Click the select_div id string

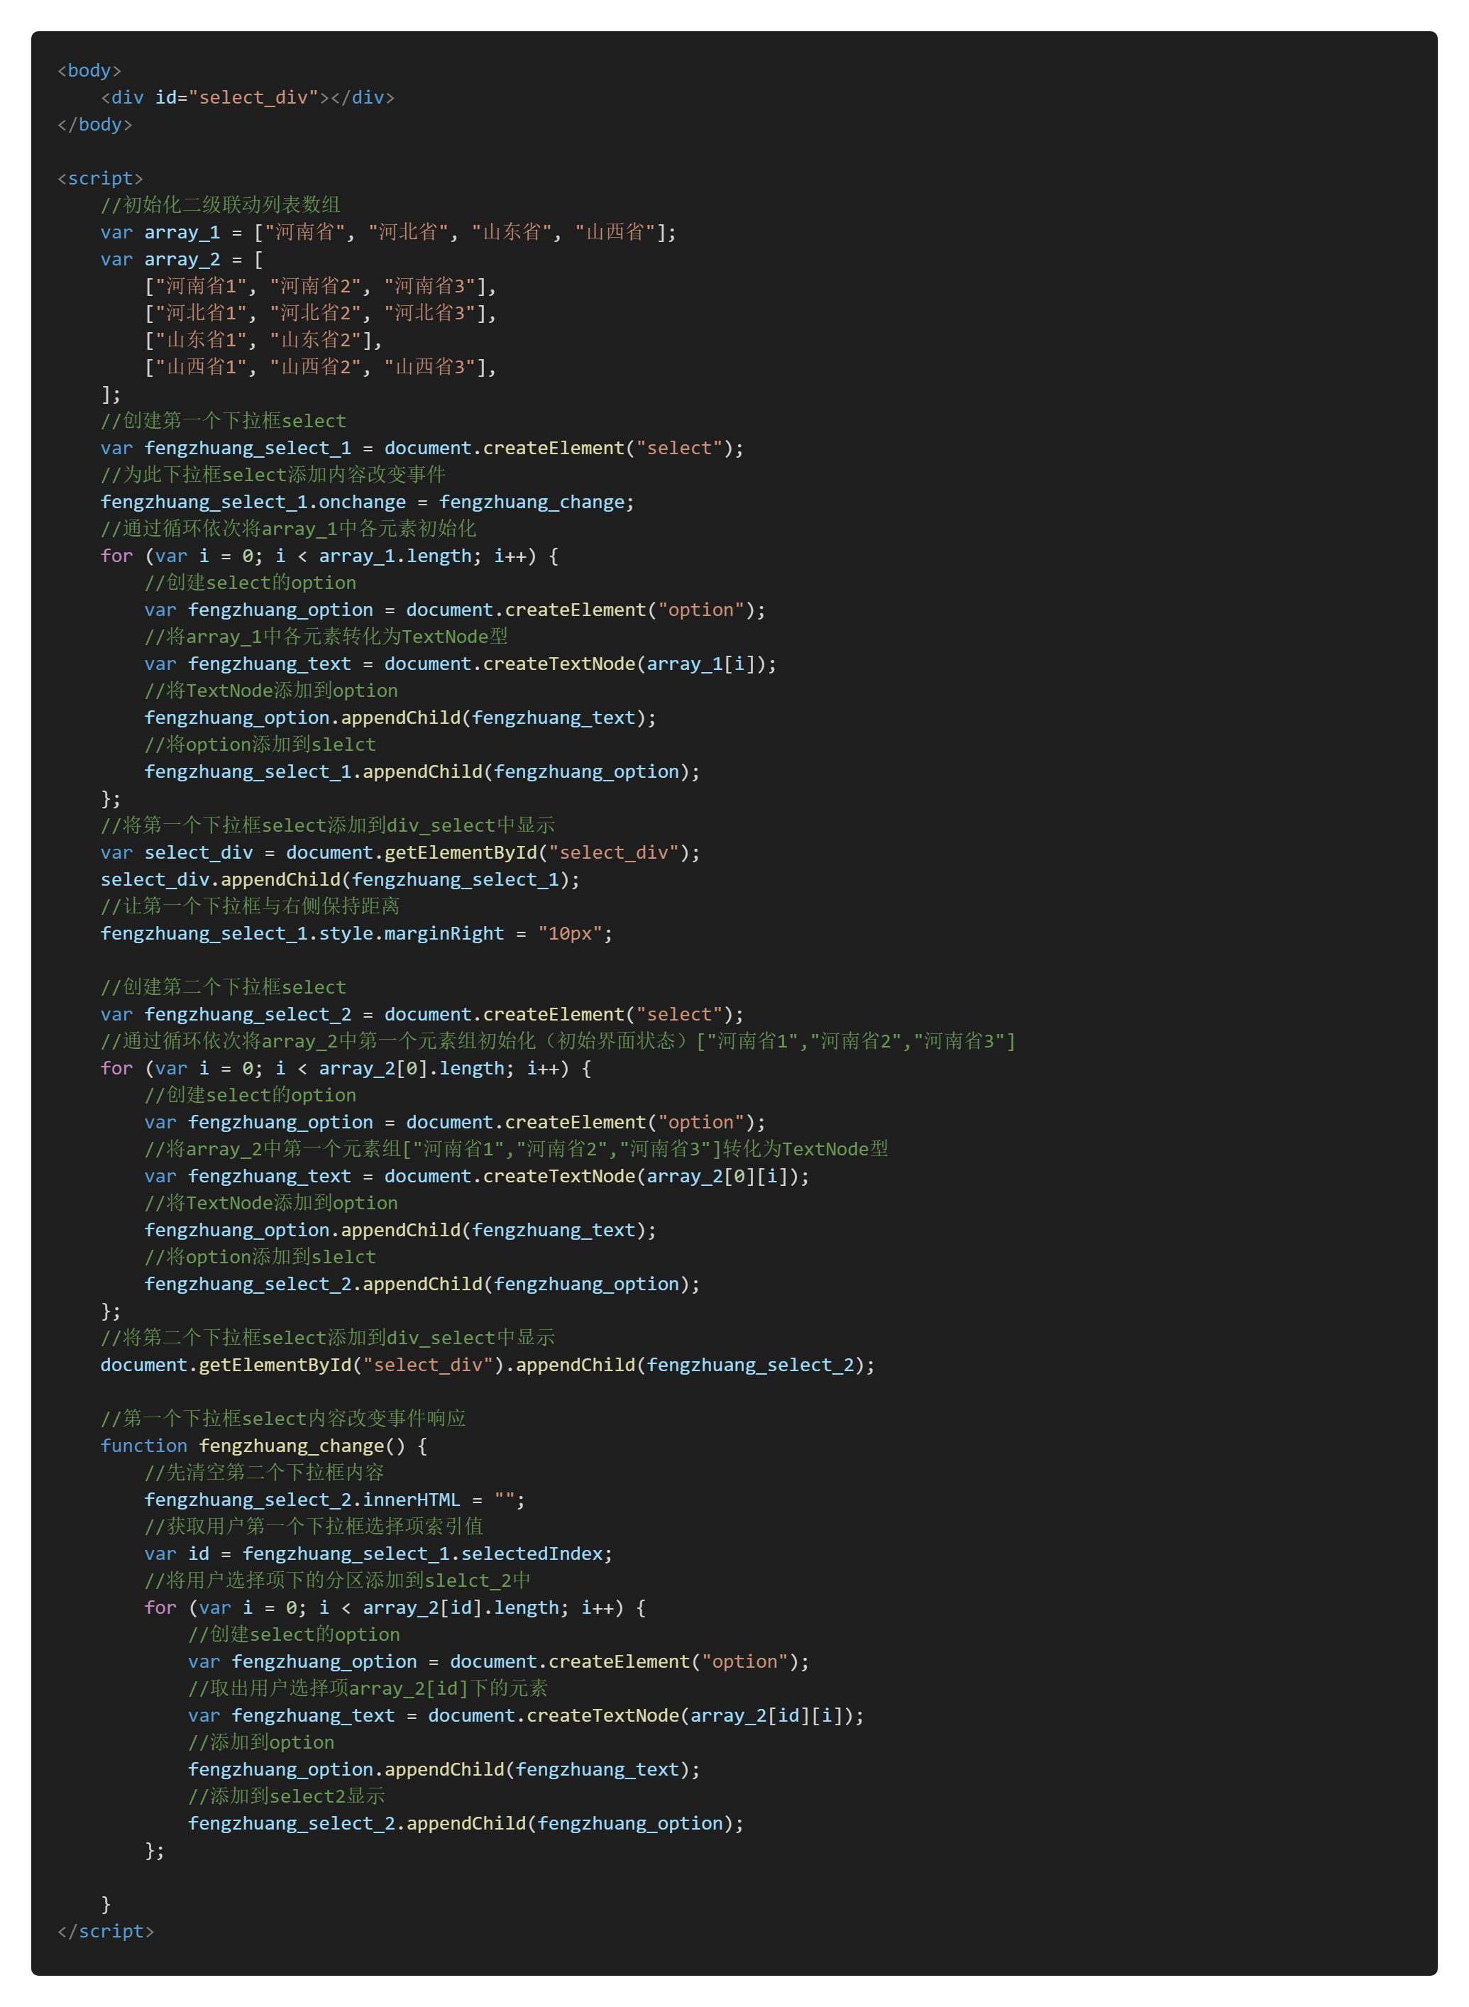(253, 97)
